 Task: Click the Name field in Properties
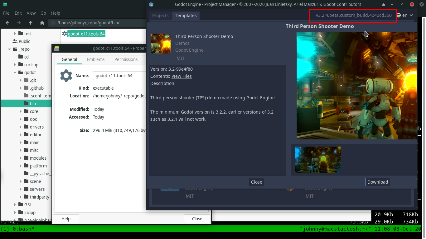[x=120, y=76]
